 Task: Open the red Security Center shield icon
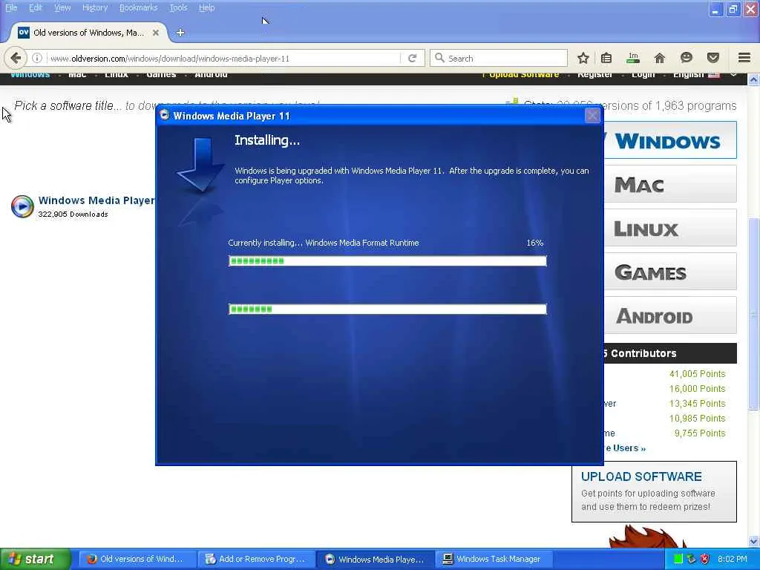click(x=705, y=559)
